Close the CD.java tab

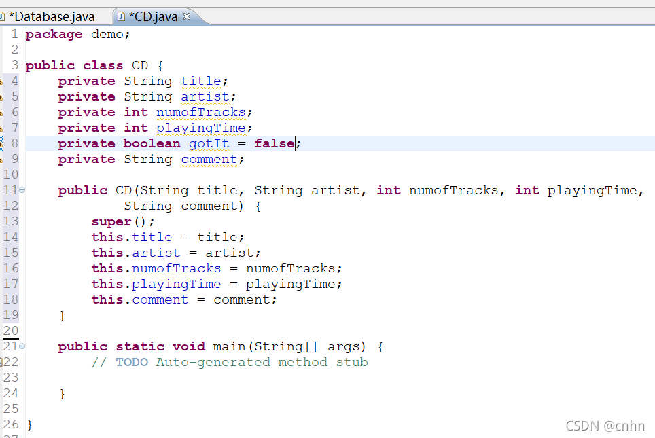[x=188, y=16]
